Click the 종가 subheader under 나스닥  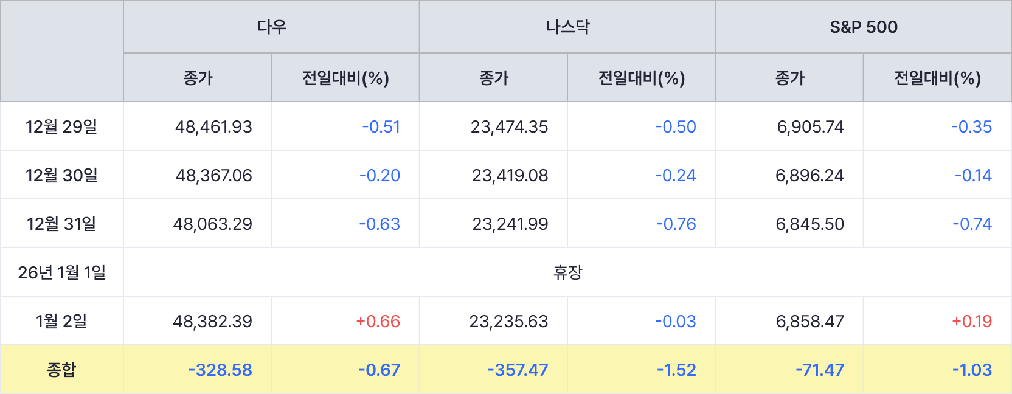click(x=493, y=78)
